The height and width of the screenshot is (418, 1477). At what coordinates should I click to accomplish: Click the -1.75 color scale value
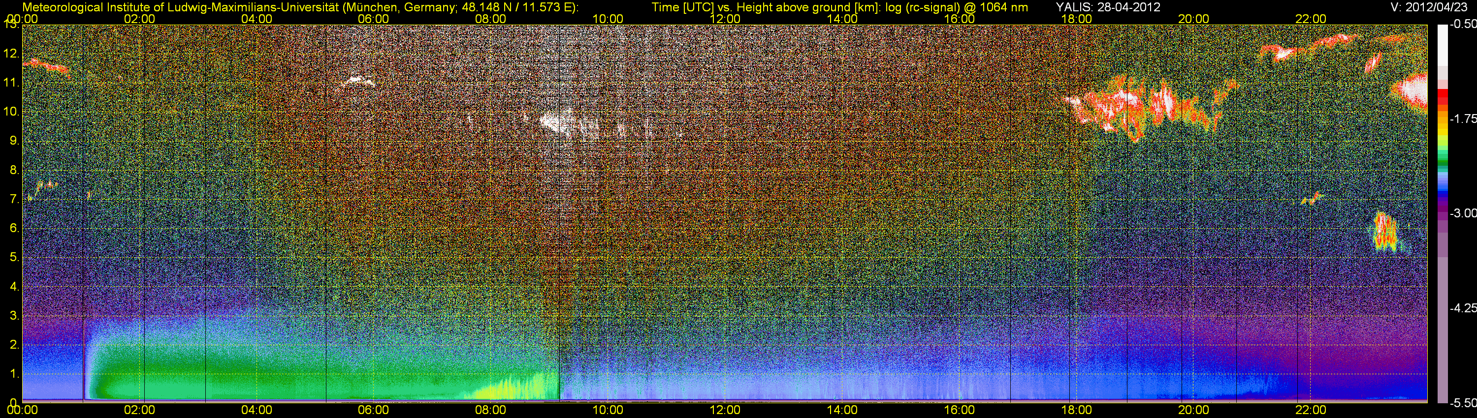[x=1463, y=119]
